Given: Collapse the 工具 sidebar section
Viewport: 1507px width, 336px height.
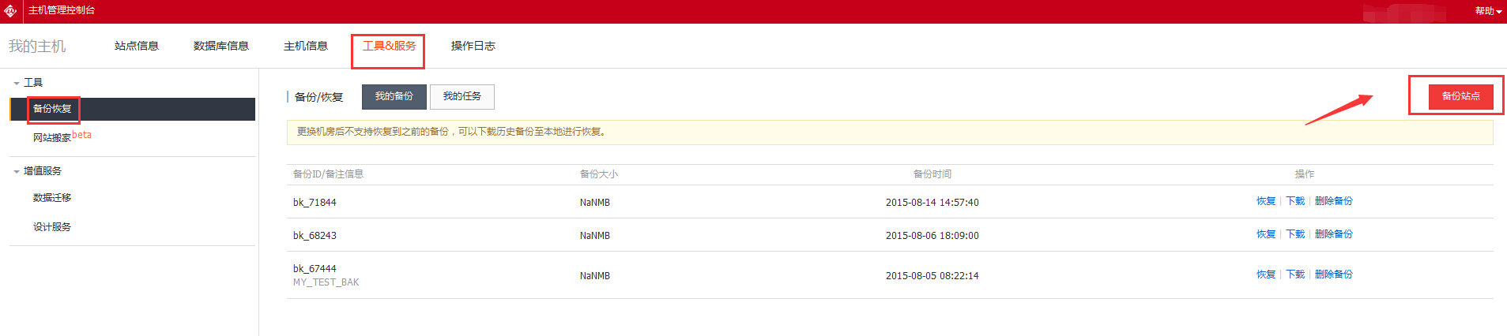Looking at the screenshot, I should click(17, 83).
